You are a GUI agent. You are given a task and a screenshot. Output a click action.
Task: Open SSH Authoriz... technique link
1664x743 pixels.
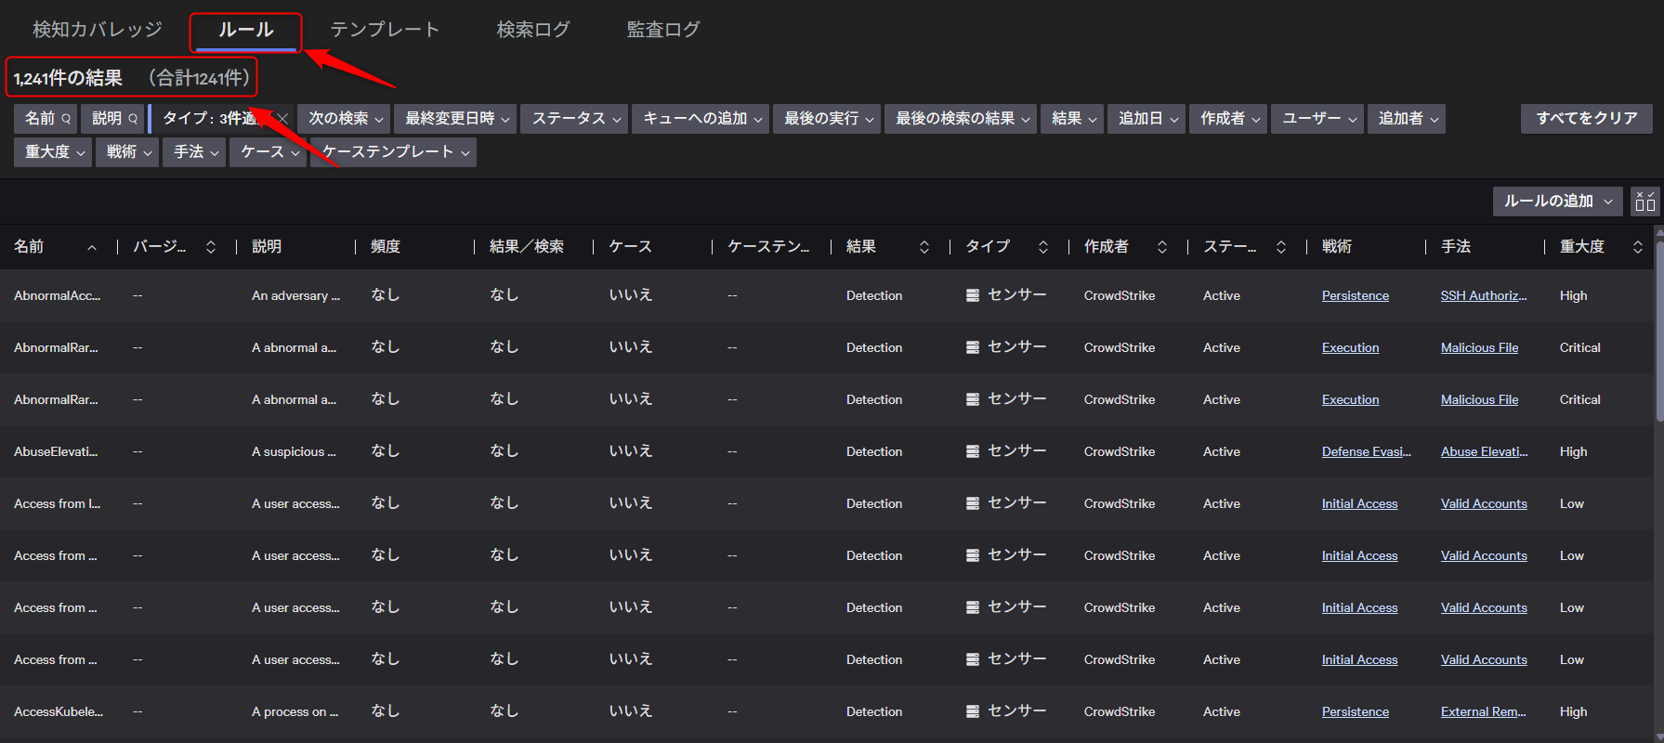coord(1484,295)
